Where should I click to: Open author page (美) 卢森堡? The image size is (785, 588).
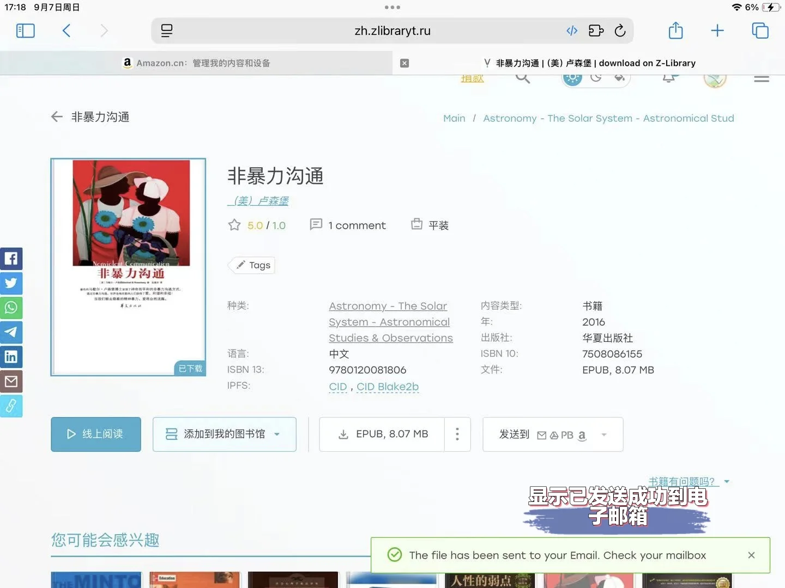click(x=258, y=201)
